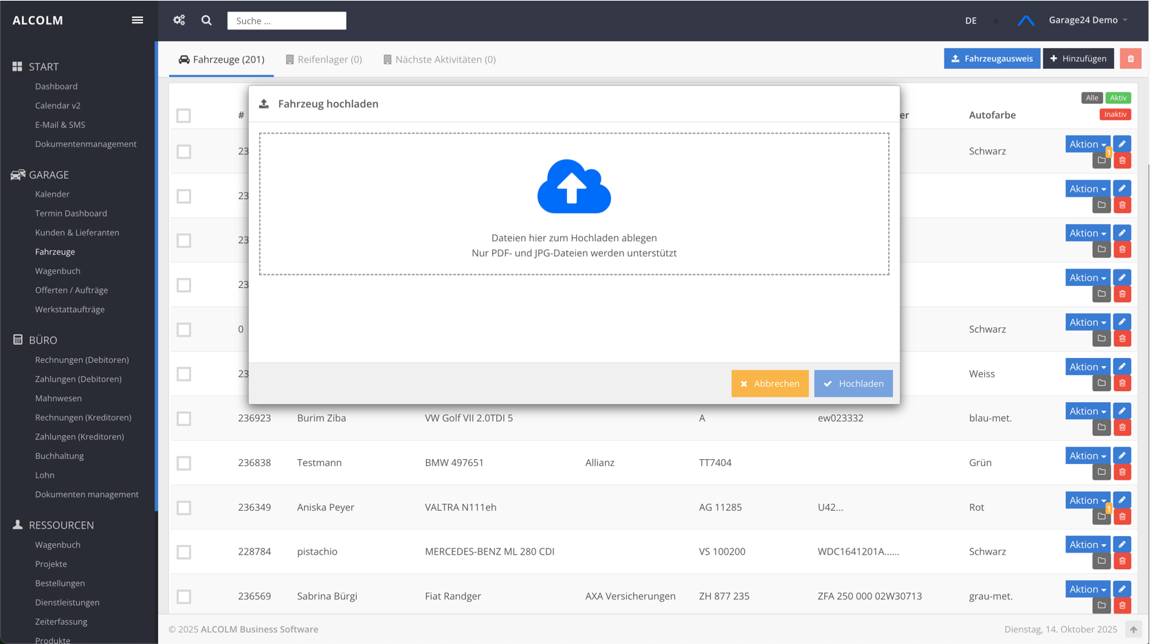Open the Nächste Aktivitäten tab
The image size is (1150, 644).
(x=439, y=60)
